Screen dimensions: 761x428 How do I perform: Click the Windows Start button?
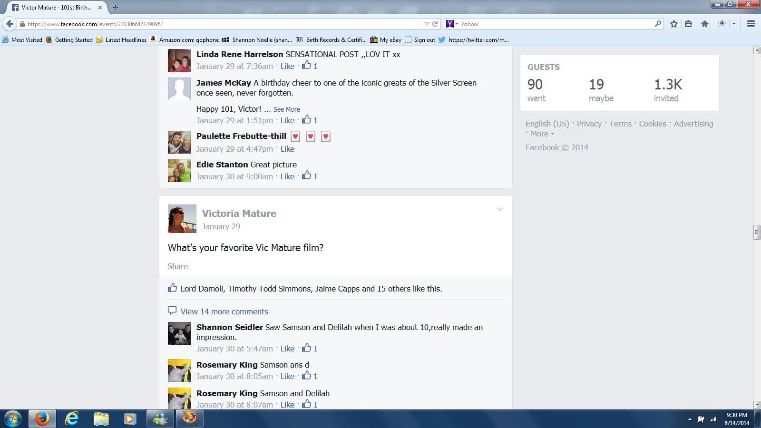click(12, 419)
